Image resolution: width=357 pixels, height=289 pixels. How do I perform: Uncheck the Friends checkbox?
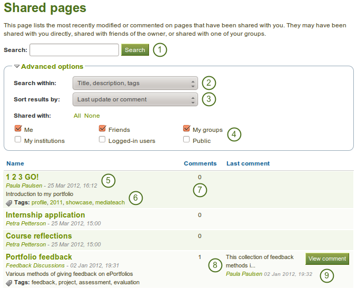tap(103, 129)
